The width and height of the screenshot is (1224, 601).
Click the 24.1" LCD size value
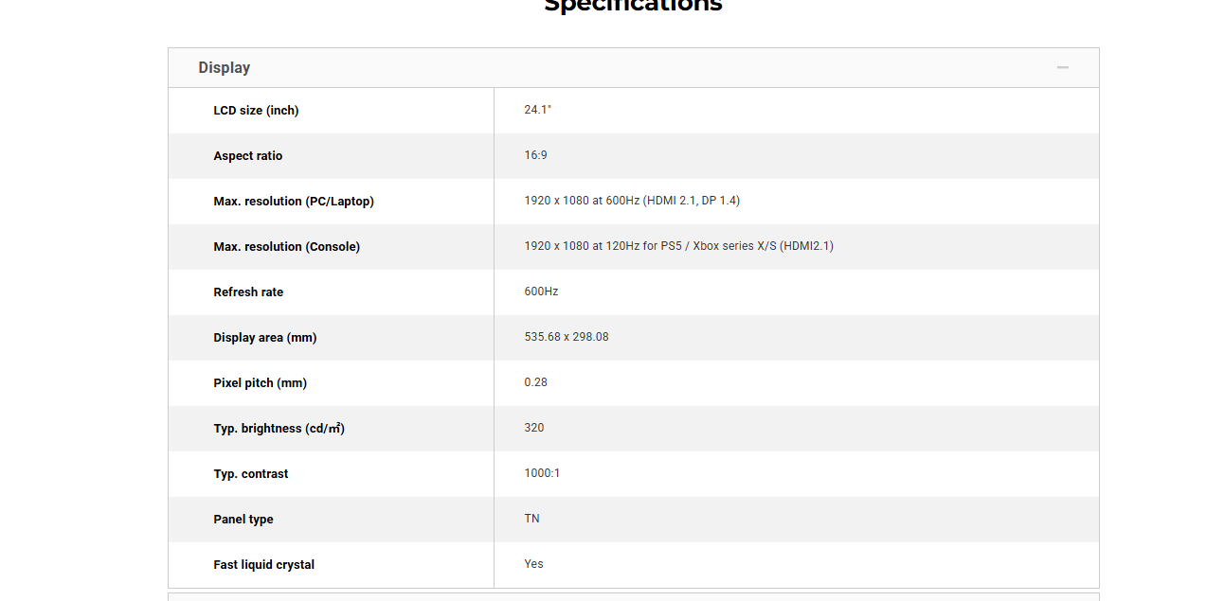point(538,110)
